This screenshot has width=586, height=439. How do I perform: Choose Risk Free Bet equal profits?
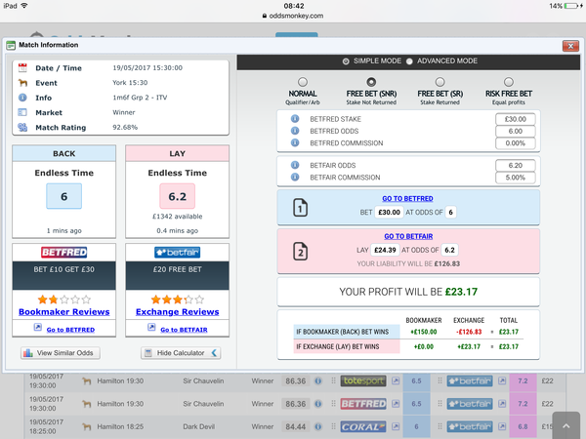click(x=508, y=82)
